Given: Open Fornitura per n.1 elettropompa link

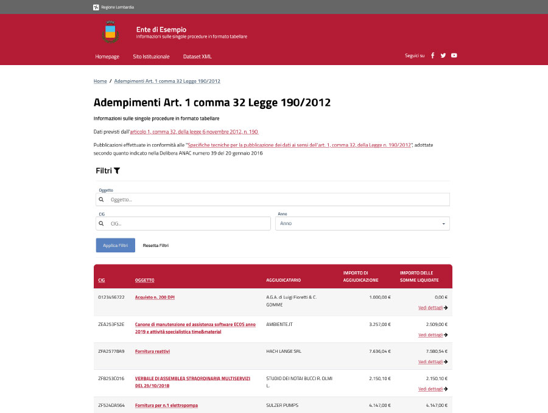Looking at the screenshot, I should [166, 405].
